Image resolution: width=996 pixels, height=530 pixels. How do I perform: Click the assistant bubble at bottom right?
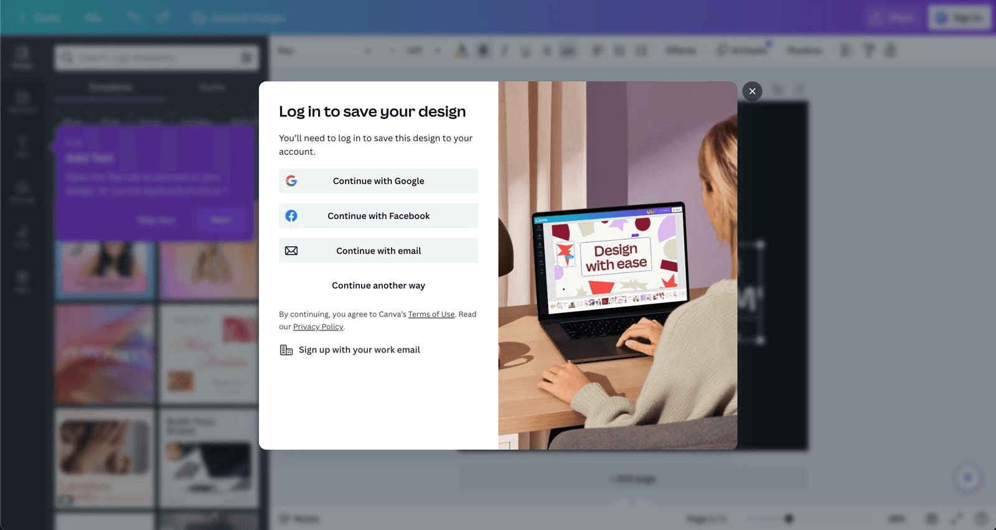[x=968, y=478]
